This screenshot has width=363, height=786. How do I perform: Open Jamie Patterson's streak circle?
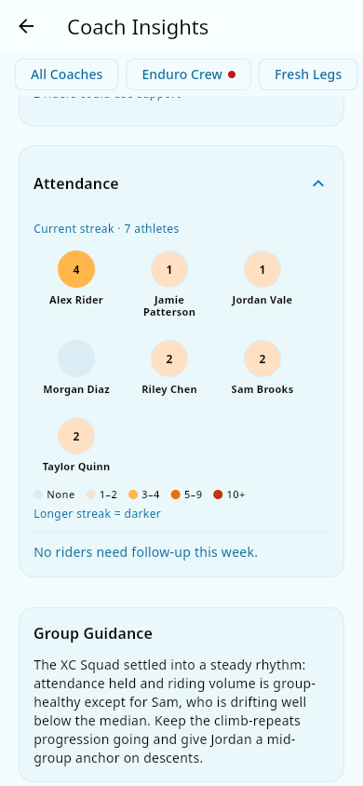[x=169, y=270]
